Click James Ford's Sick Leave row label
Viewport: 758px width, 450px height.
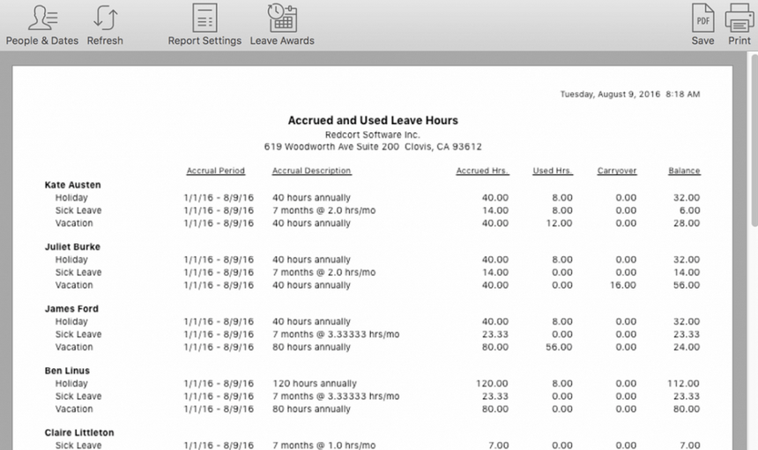tap(78, 334)
